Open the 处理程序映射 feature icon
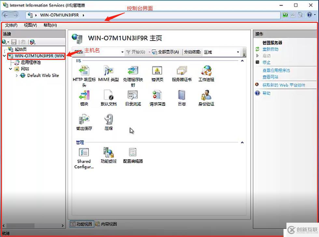Screen dimensions: 319x237 [133, 70]
